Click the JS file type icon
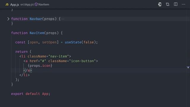The width and height of the screenshot is (190, 107). coord(7,4)
